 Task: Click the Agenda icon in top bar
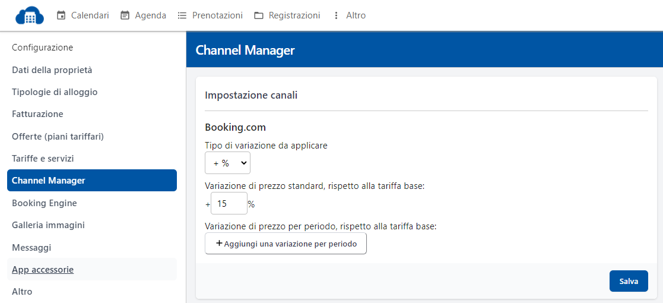125,15
